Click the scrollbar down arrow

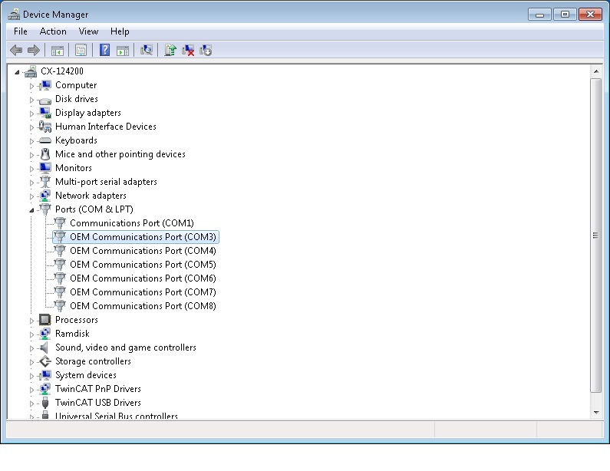click(x=596, y=413)
